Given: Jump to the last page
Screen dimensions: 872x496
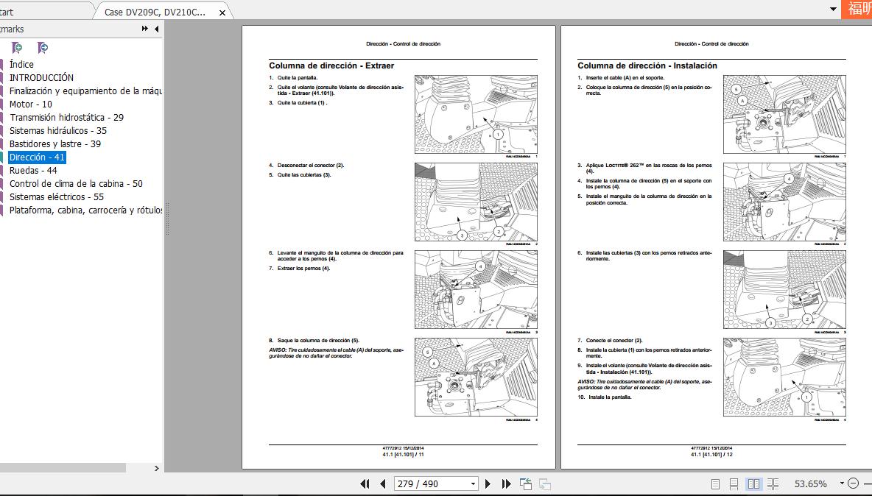Looking at the screenshot, I should point(506,483).
